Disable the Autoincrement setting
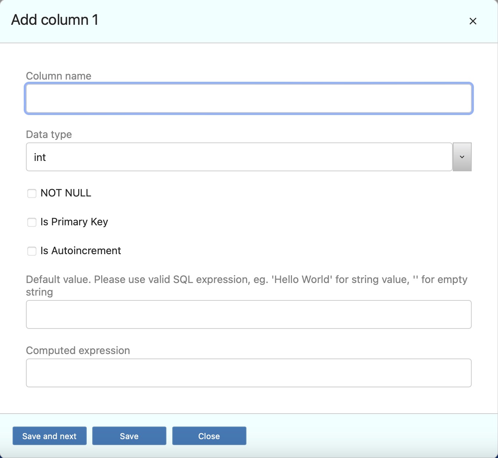This screenshot has width=498, height=458. point(32,251)
